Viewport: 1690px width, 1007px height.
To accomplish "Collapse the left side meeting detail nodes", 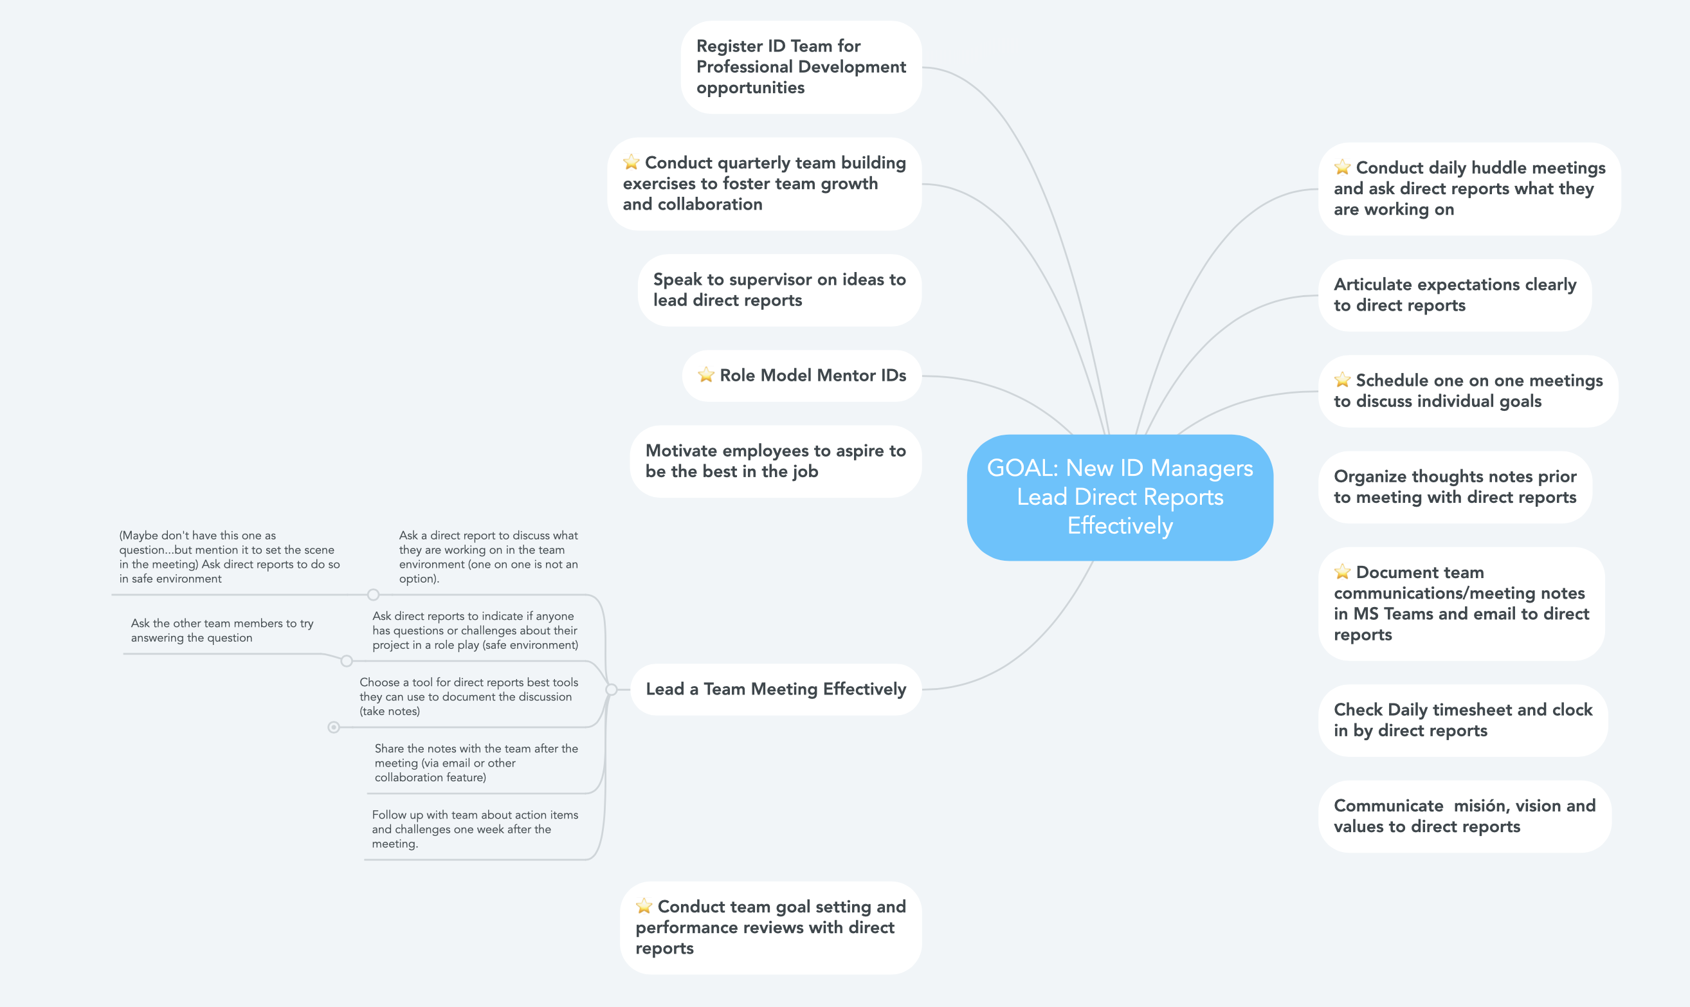I will pyautogui.click(x=610, y=688).
